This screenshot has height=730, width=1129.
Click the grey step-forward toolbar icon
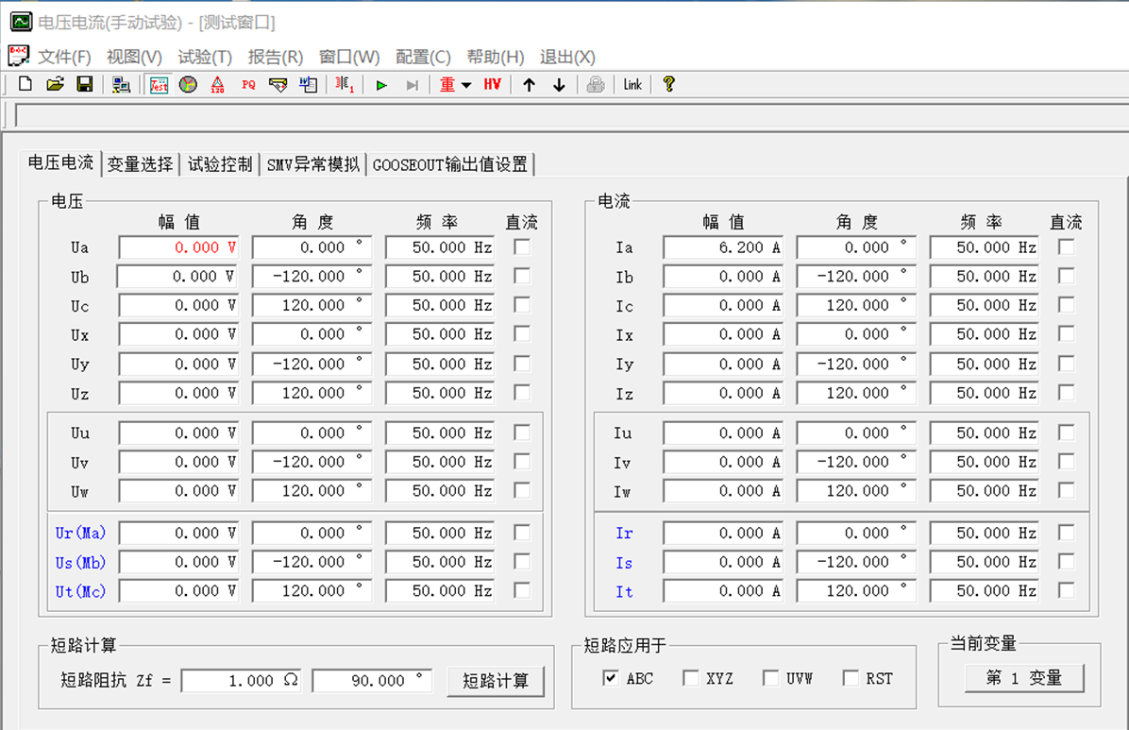tap(412, 85)
